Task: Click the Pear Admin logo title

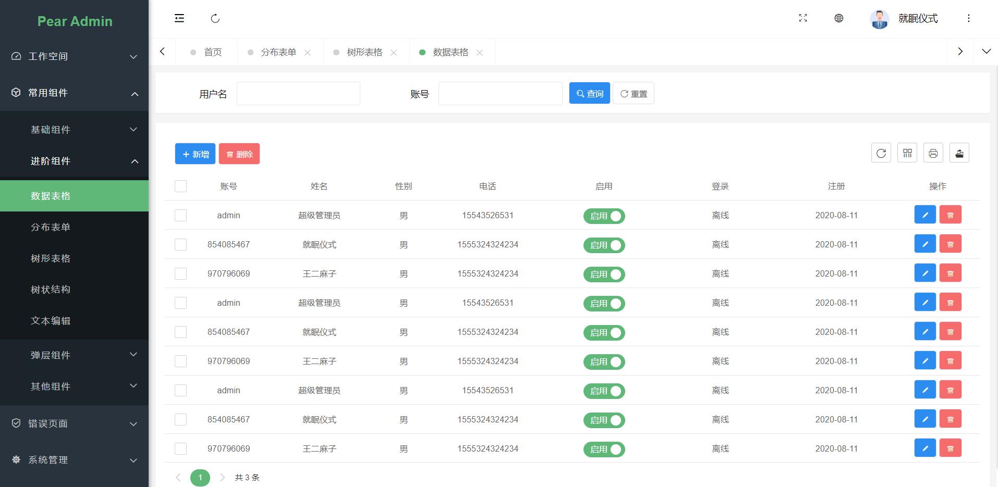Action: [75, 21]
